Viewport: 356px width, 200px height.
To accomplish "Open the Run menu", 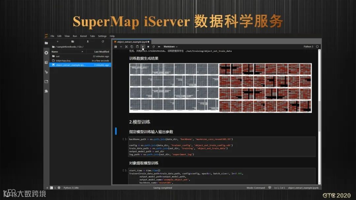I will 75,36.
